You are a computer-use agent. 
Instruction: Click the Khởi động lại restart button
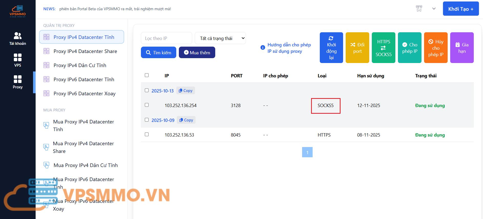pyautogui.click(x=331, y=48)
